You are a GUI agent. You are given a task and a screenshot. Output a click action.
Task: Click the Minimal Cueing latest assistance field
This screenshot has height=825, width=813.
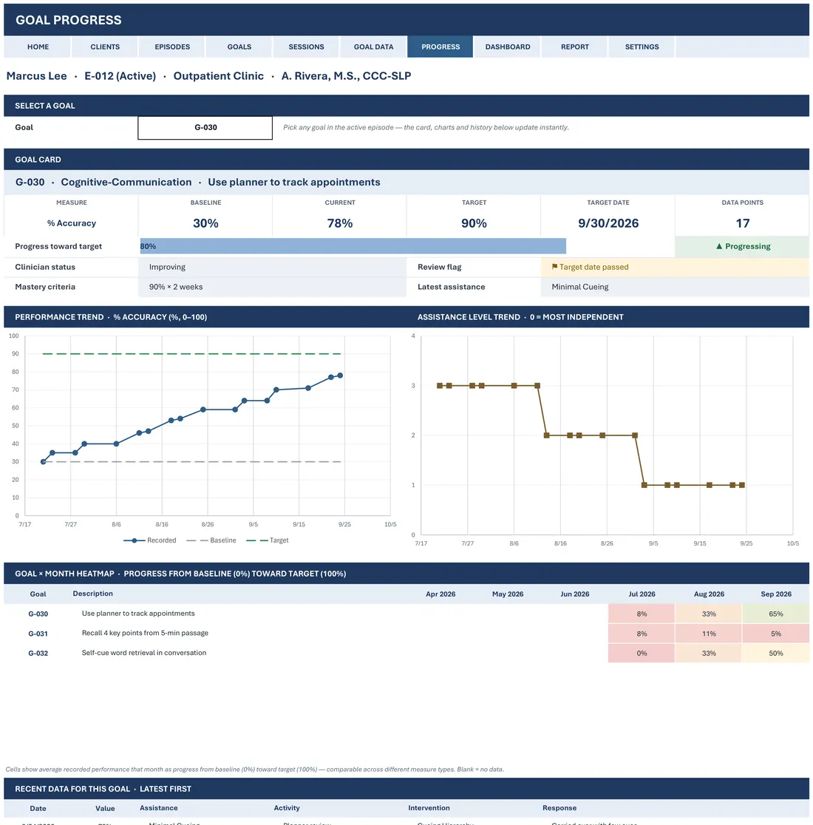click(x=675, y=287)
